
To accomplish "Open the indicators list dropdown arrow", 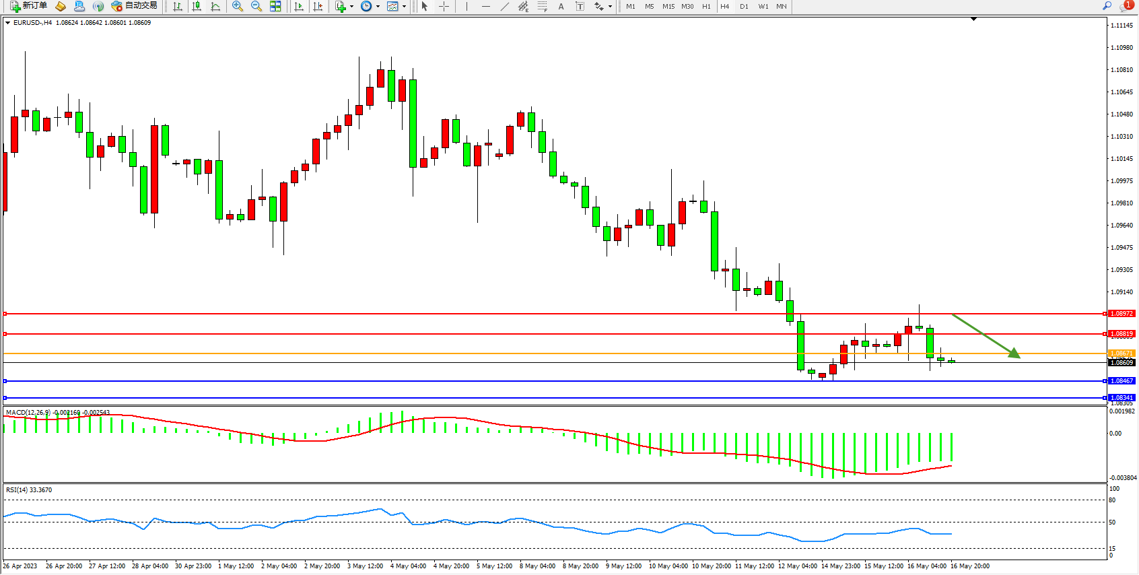I will pos(351,6).
